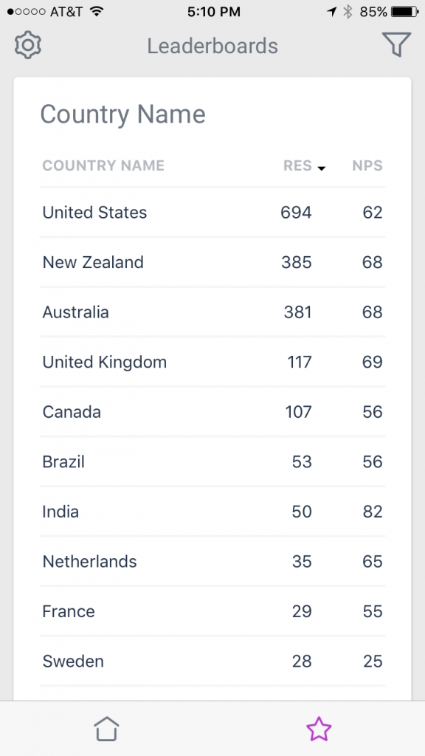Open settings with the gear icon
Screen dimensions: 425x756
(28, 45)
